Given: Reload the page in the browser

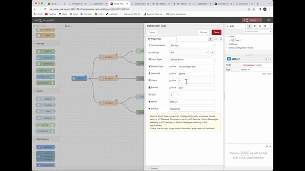Looking at the screenshot, I should (x=45, y=9).
